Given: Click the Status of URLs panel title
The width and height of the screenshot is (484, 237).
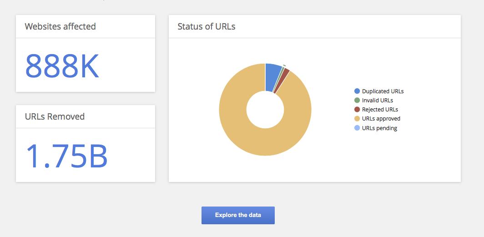Looking at the screenshot, I should pos(206,26).
